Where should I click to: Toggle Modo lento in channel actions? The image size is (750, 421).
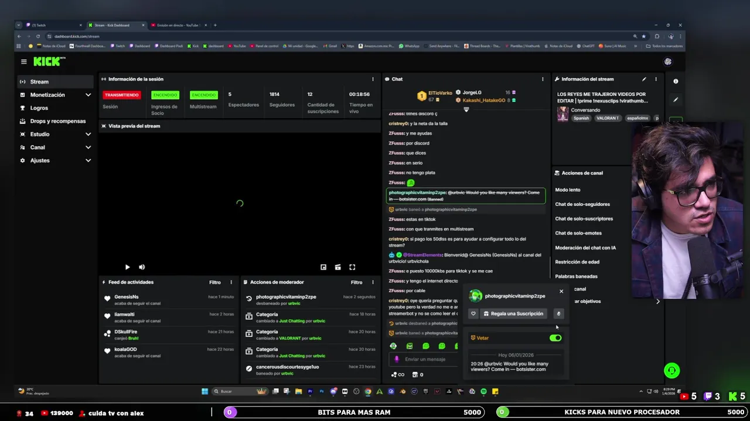(568, 190)
